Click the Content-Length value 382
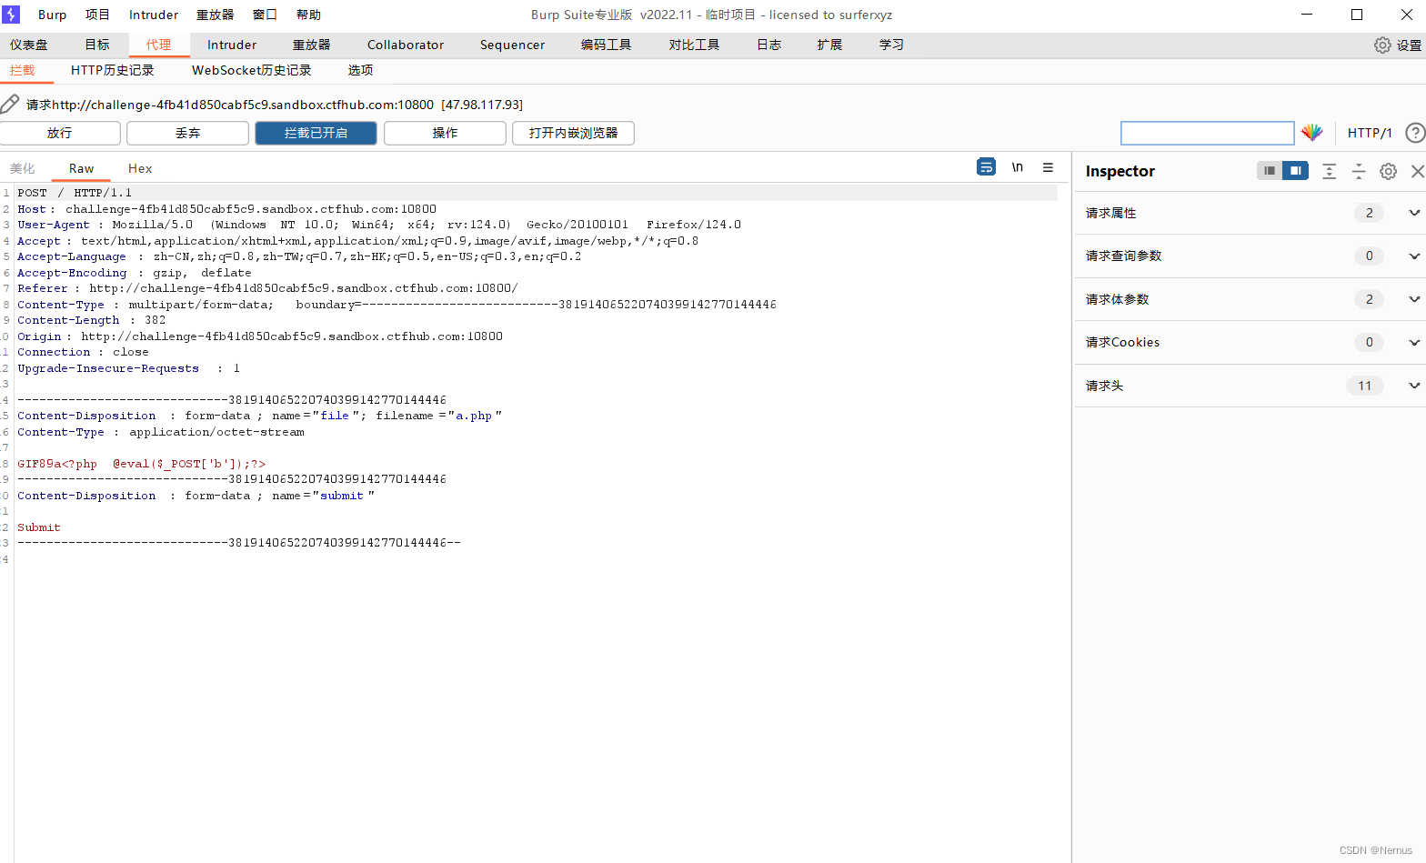The width and height of the screenshot is (1426, 863). click(x=155, y=320)
